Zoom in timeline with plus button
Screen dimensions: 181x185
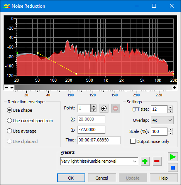[x=174, y=87]
